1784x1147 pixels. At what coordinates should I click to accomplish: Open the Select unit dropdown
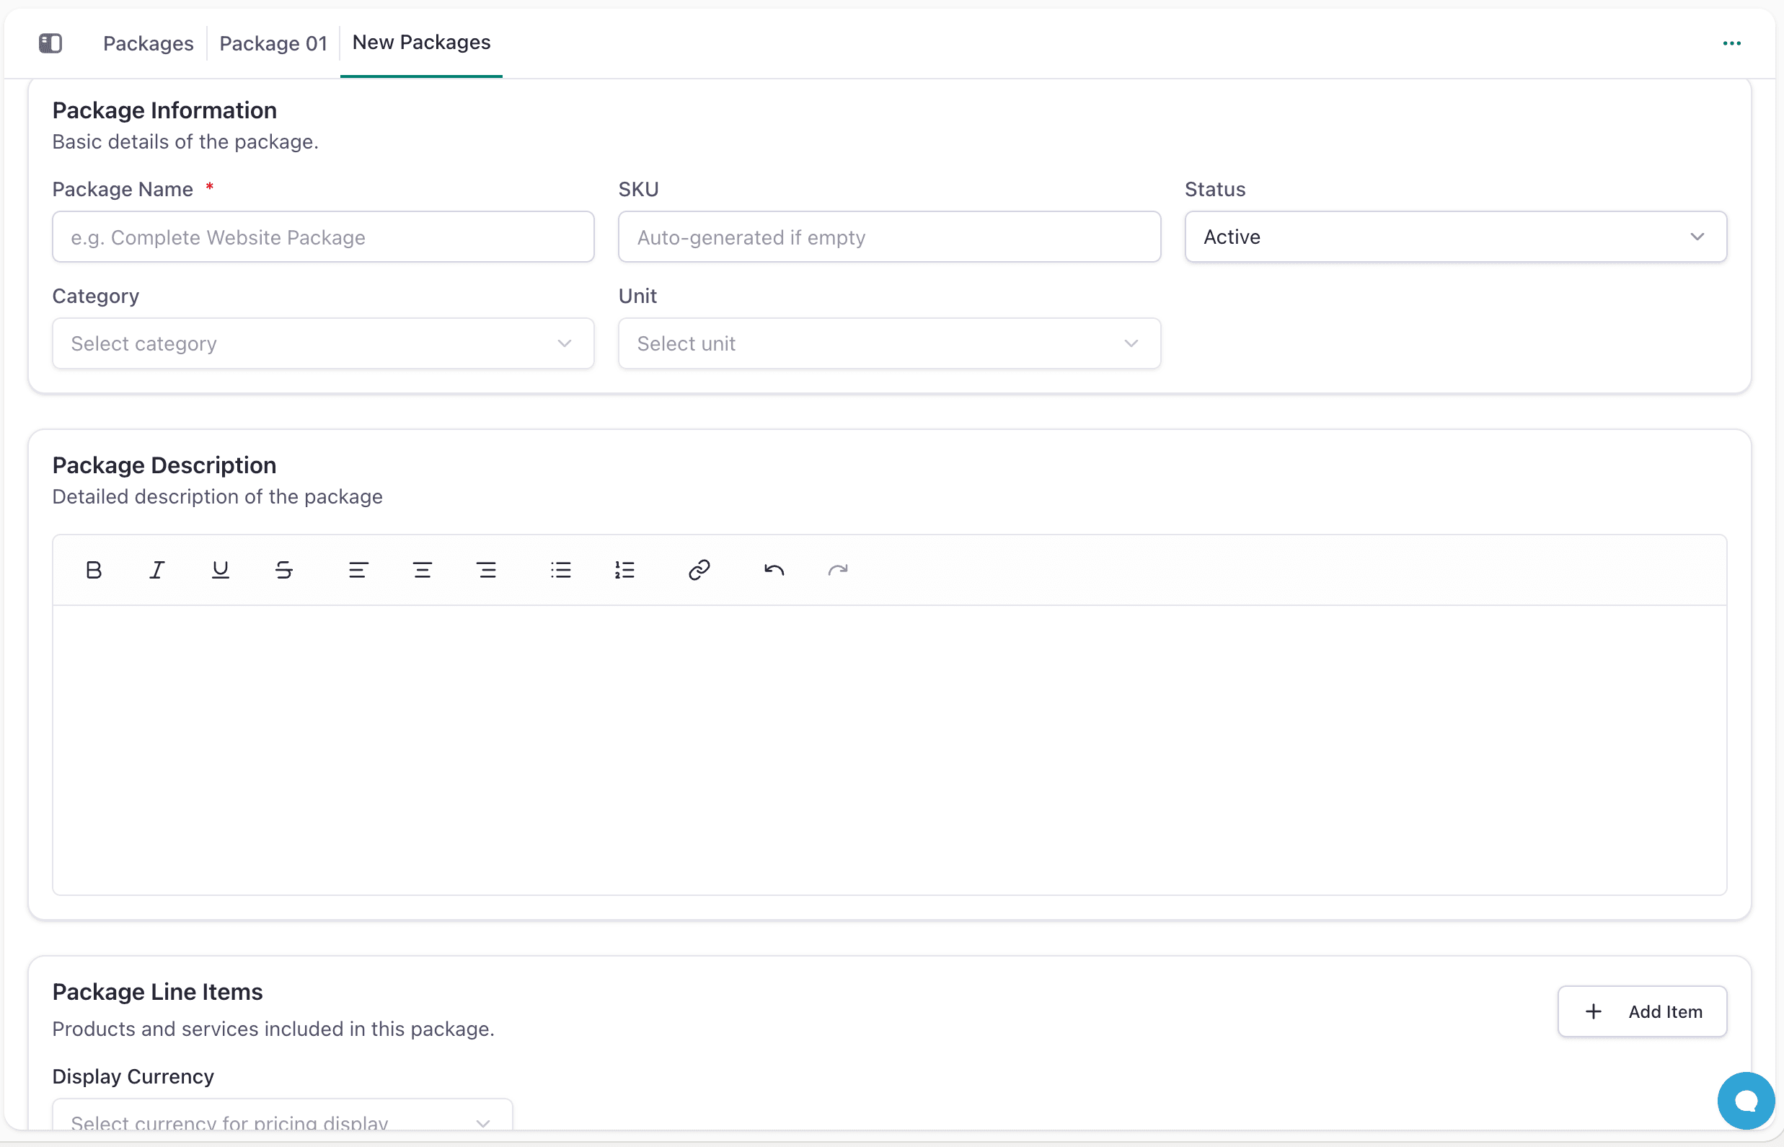click(x=889, y=343)
